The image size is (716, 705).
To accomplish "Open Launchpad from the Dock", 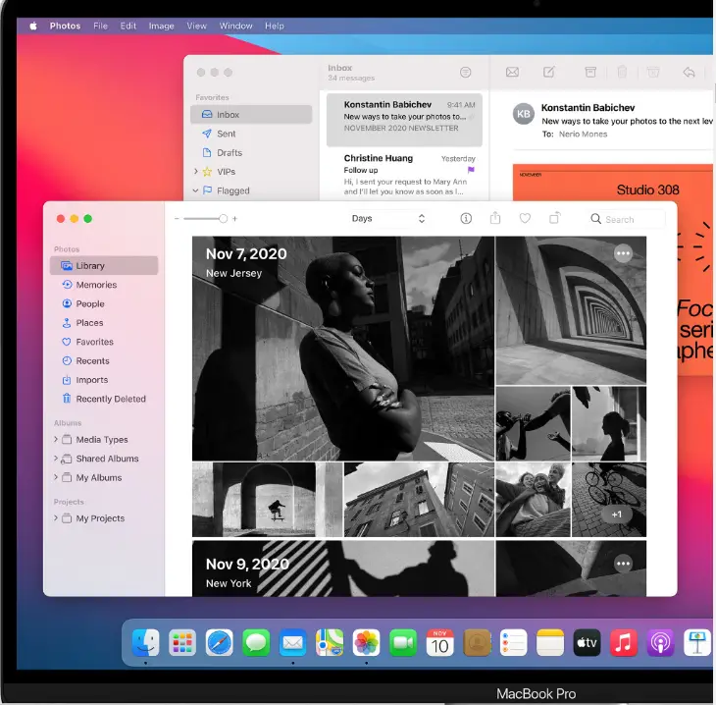I will click(x=182, y=642).
